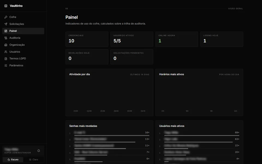Open the Usuários page
This screenshot has height=164, width=262.
tap(23, 52)
